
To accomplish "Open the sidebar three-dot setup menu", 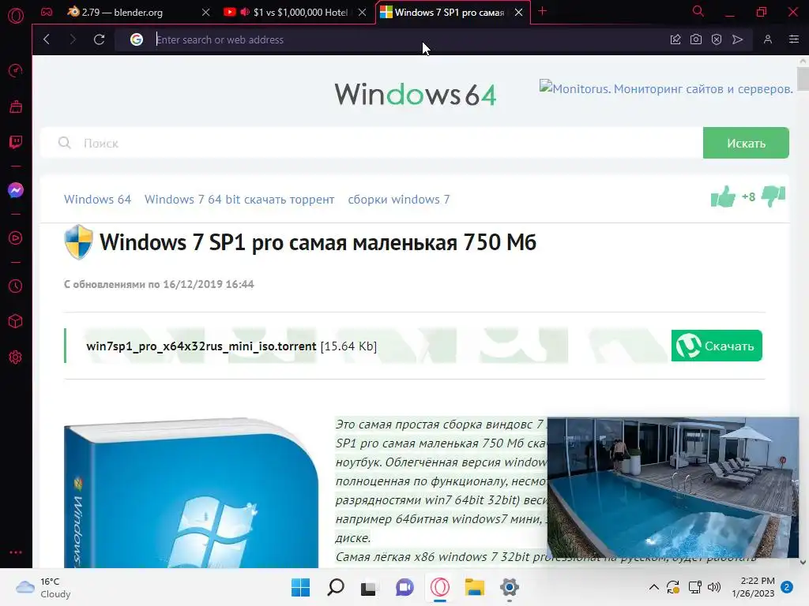I will tap(16, 552).
